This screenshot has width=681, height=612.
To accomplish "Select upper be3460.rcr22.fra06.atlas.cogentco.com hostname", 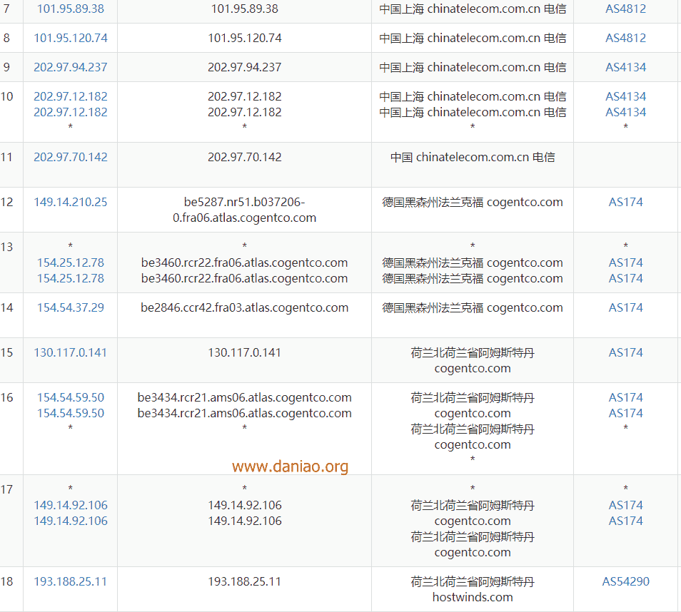I will point(245,262).
